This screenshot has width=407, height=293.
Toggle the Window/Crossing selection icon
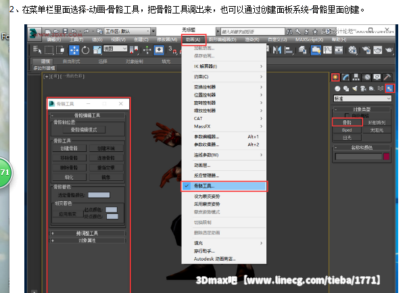(60, 50)
